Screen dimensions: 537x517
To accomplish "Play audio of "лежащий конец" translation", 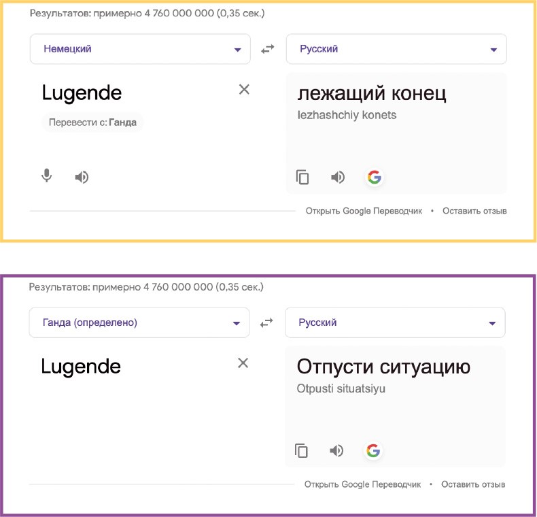I will (337, 178).
